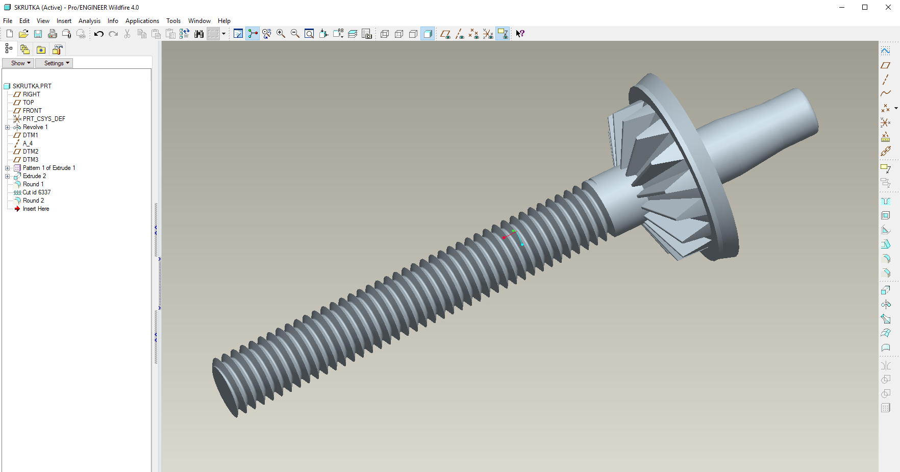Click the context-sensitive Help cursor icon
This screenshot has width=900, height=472.
click(x=520, y=34)
